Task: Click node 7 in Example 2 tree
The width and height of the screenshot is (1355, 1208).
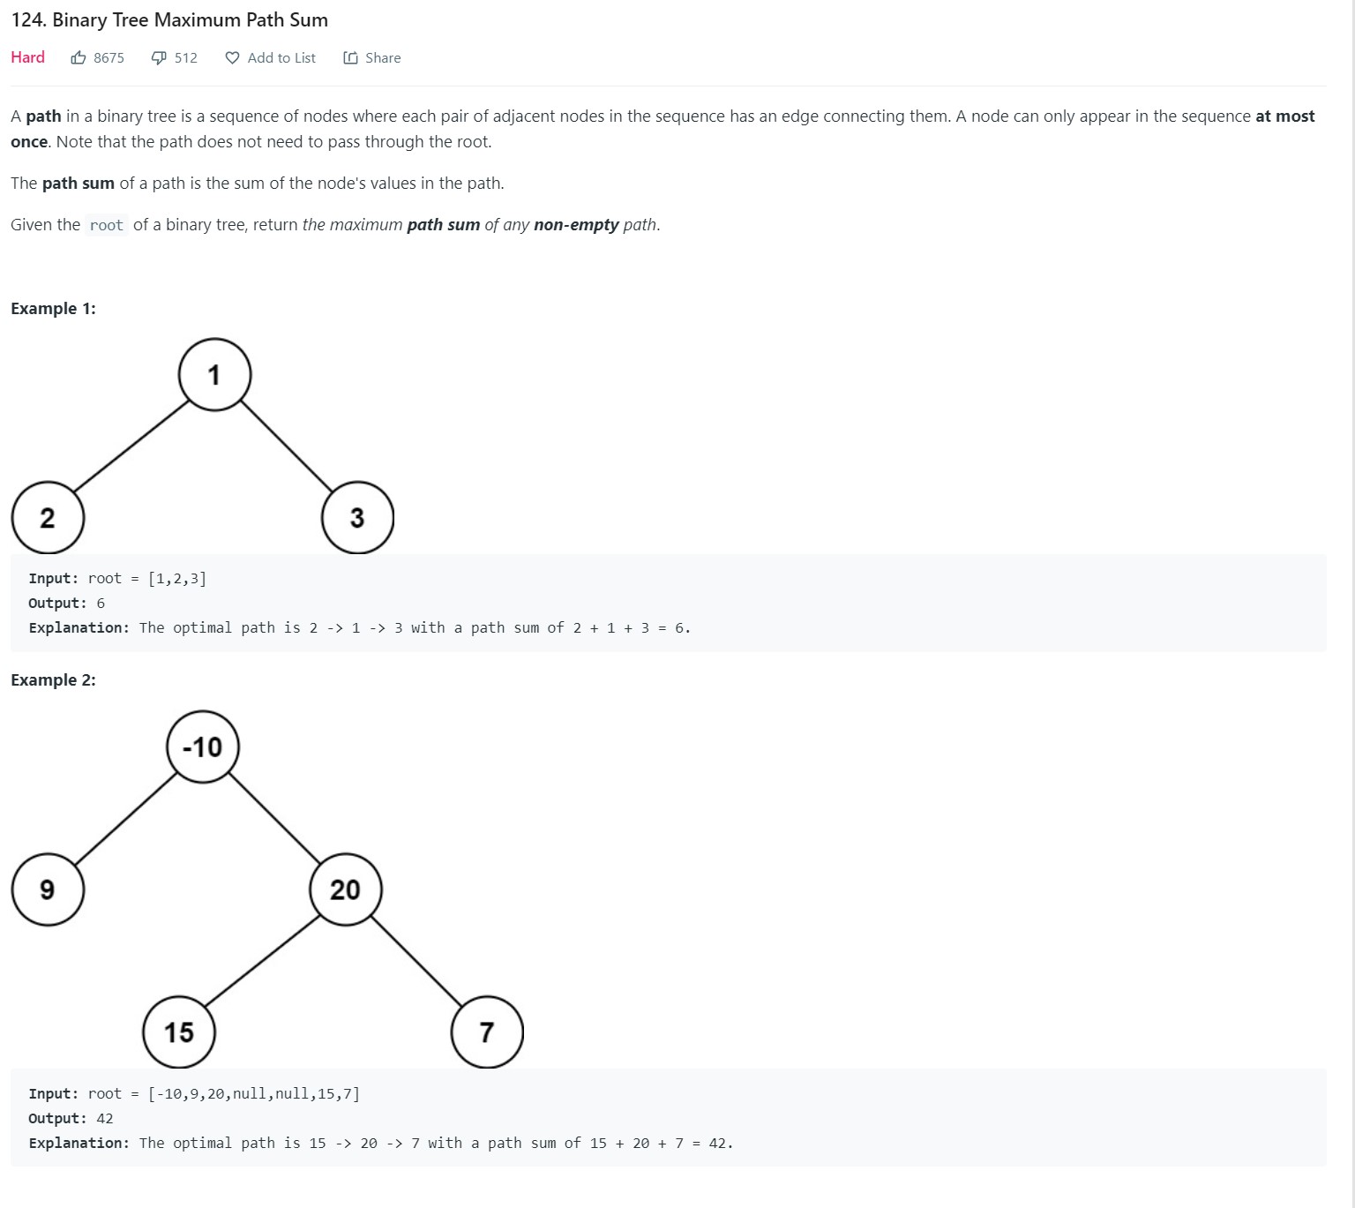Action: 487,1032
